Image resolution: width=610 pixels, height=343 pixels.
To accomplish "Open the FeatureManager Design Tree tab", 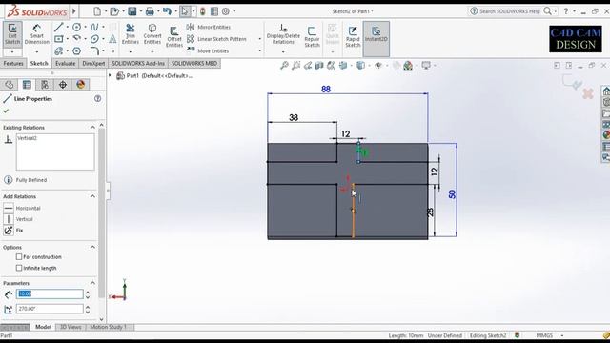I will pyautogui.click(x=10, y=85).
